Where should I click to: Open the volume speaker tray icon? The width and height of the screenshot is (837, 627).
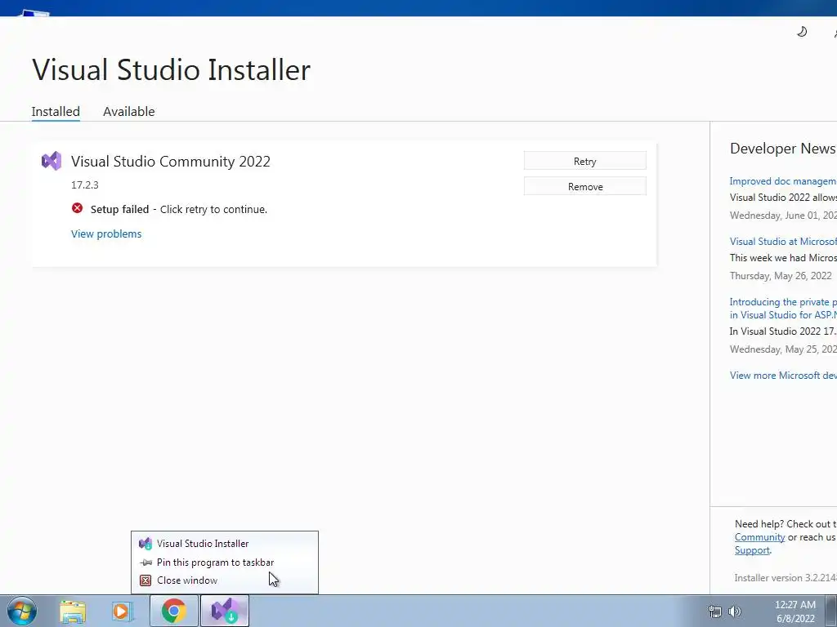point(735,611)
